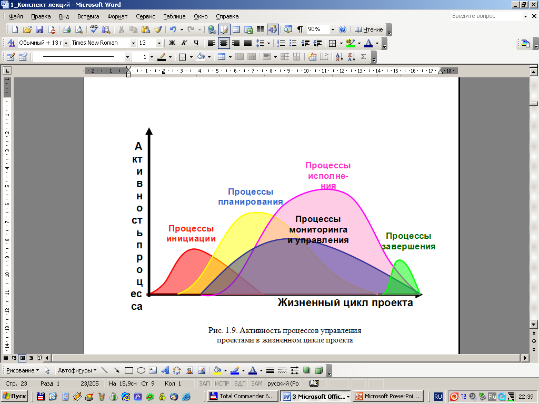This screenshot has height=404, width=539.
Task: Select the Rectangle drawing tool
Action: click(x=129, y=370)
